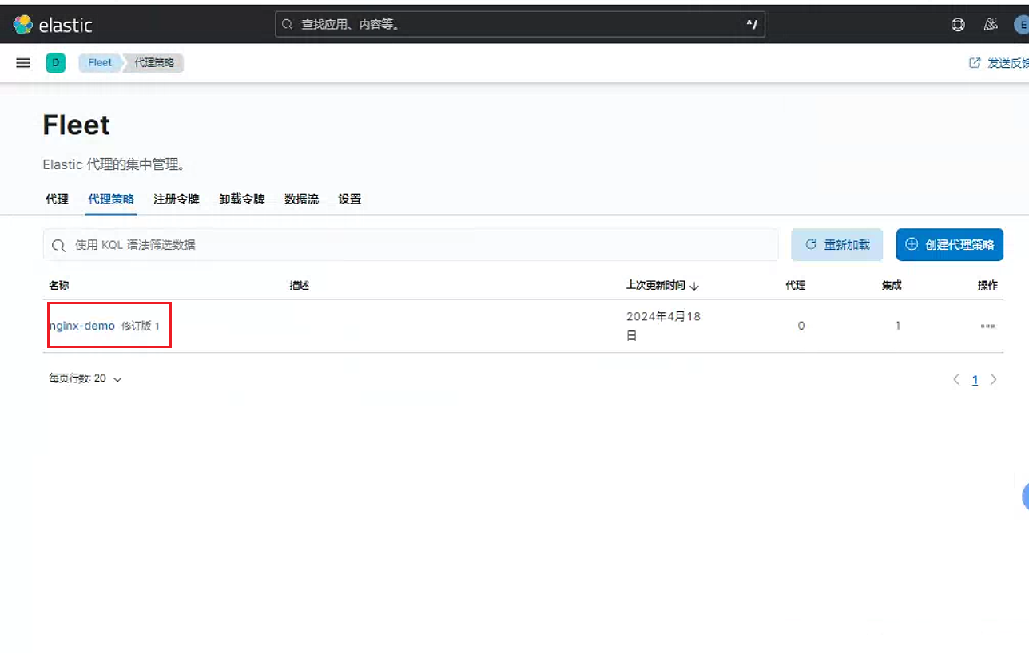Screen dimensions: 1029x653
Task: Switch to the 代理 tab
Action: click(57, 199)
